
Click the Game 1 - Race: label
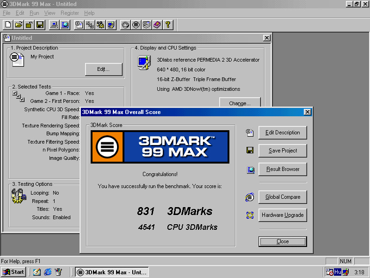[62, 93]
